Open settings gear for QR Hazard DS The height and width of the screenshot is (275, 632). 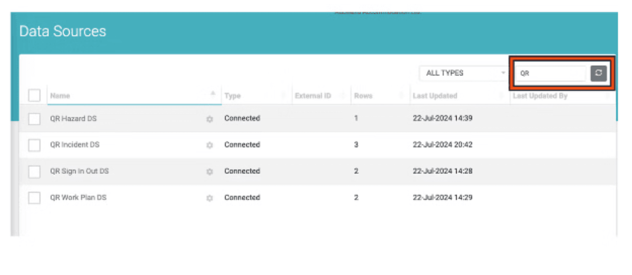tap(210, 119)
